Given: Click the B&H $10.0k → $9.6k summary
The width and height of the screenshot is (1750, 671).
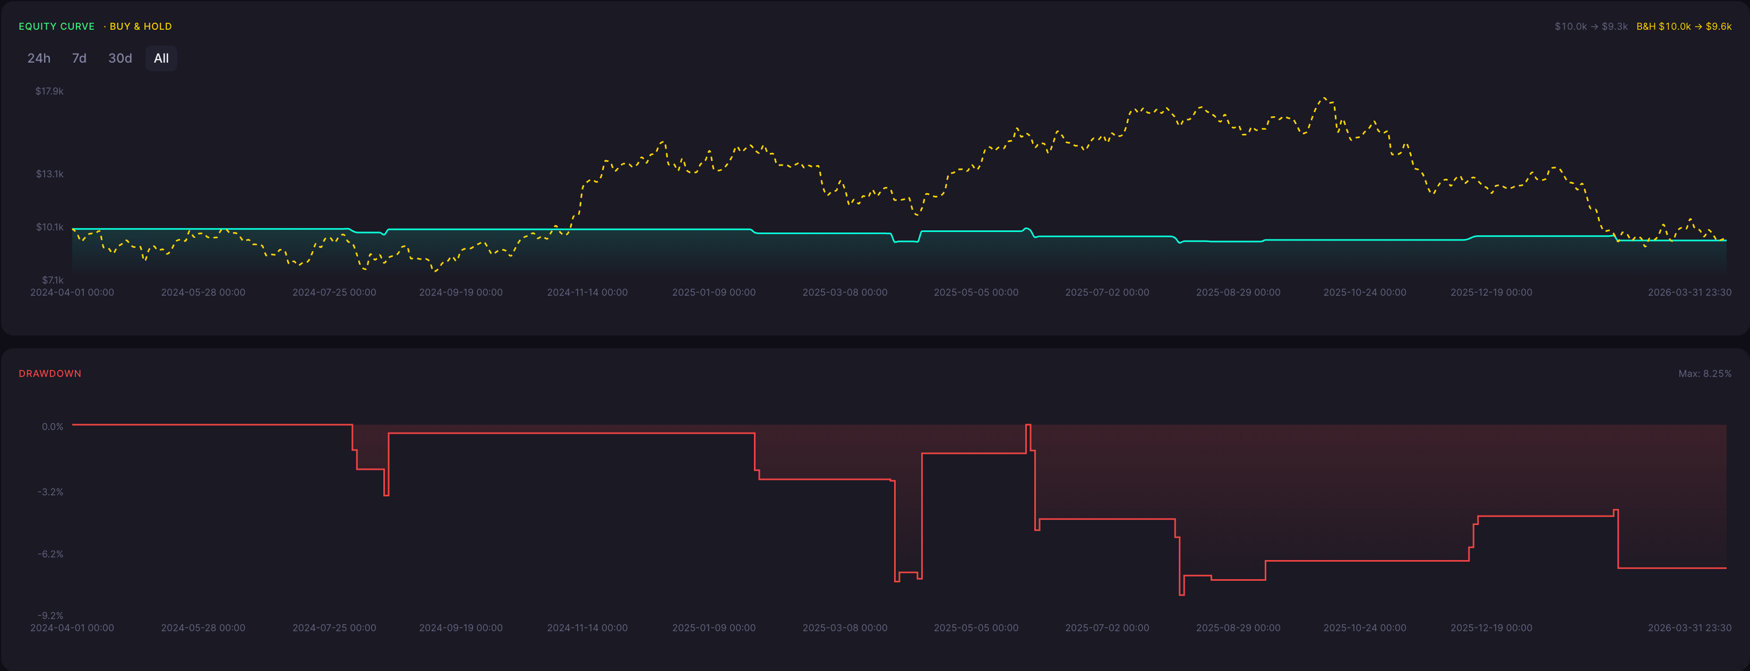Looking at the screenshot, I should click(x=1684, y=27).
